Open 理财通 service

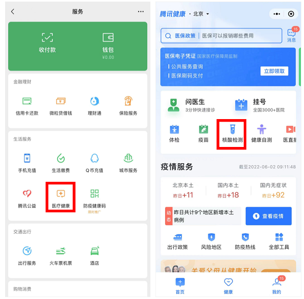(x=94, y=106)
